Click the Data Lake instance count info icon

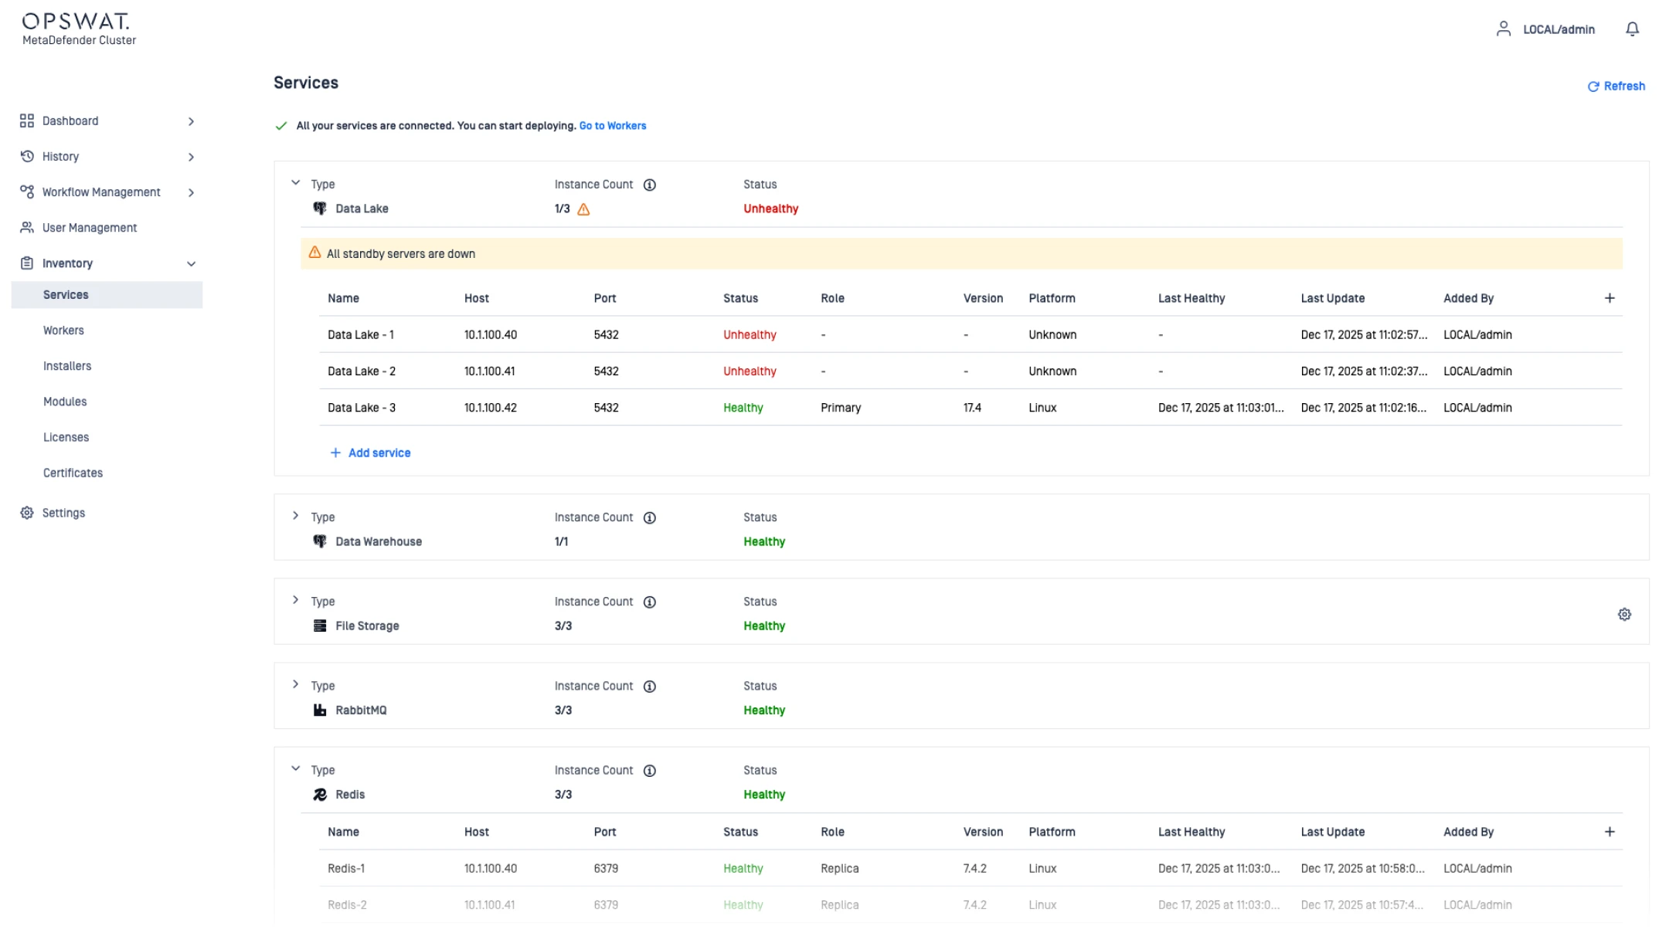[650, 185]
